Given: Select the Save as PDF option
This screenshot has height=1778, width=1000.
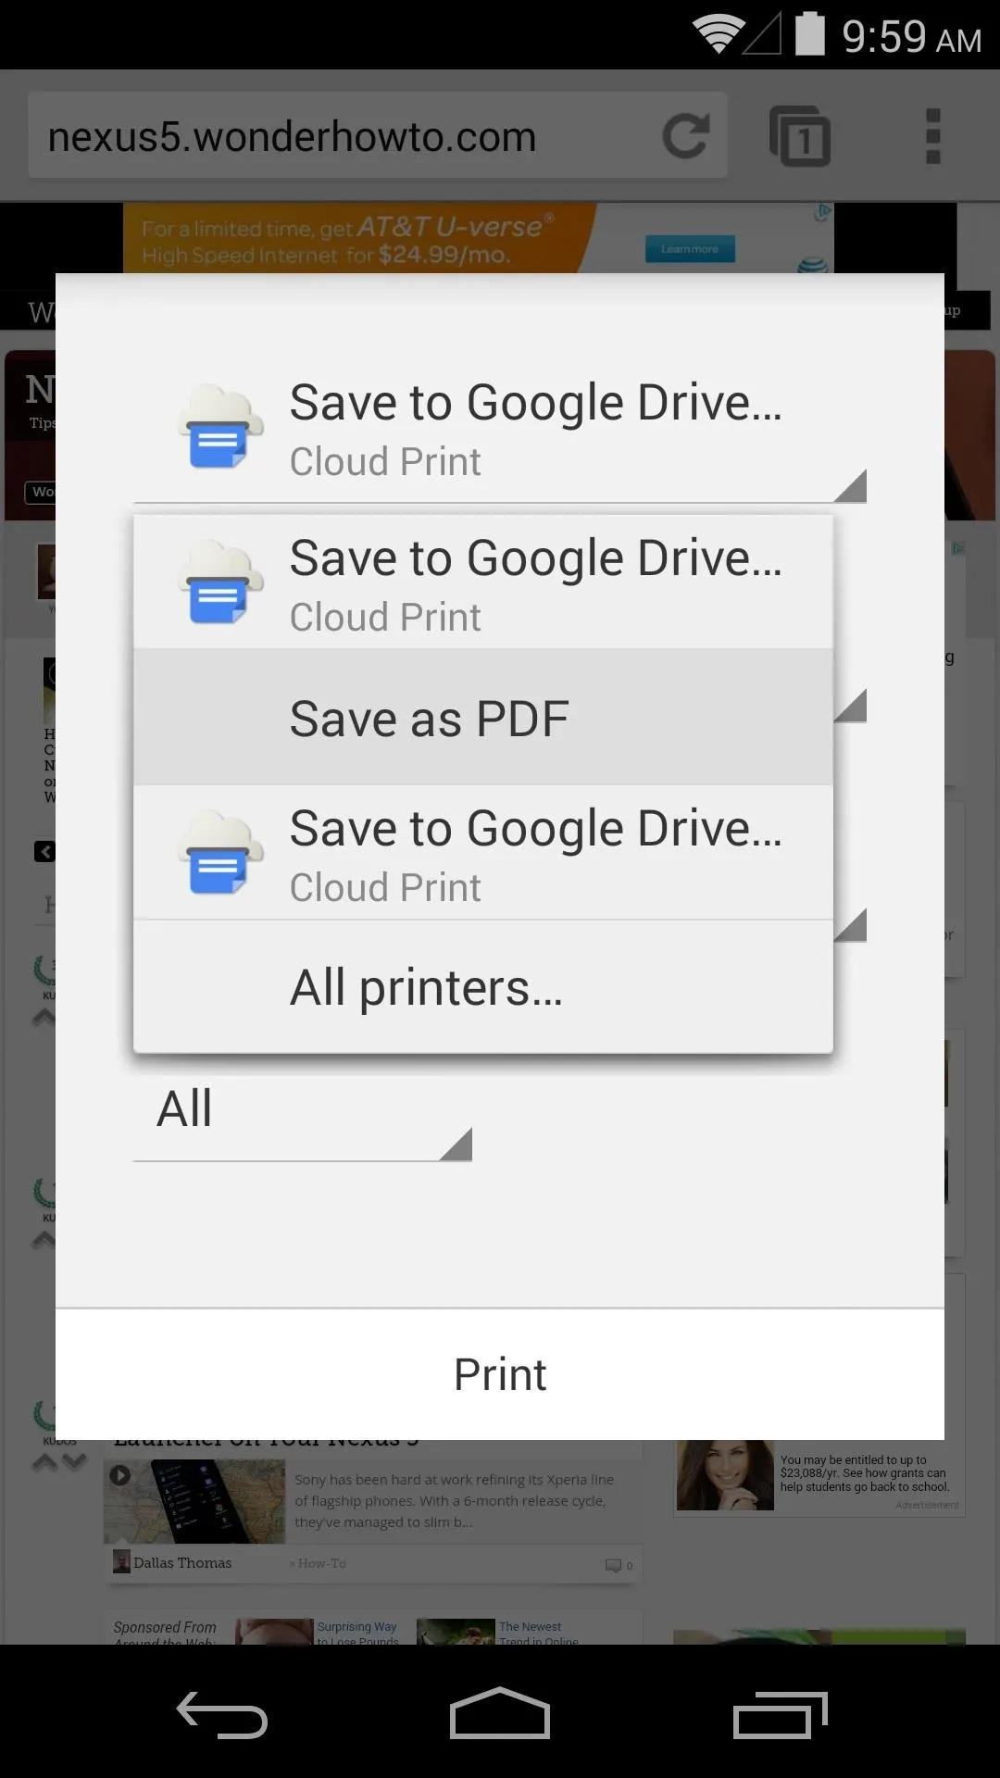Looking at the screenshot, I should 483,718.
